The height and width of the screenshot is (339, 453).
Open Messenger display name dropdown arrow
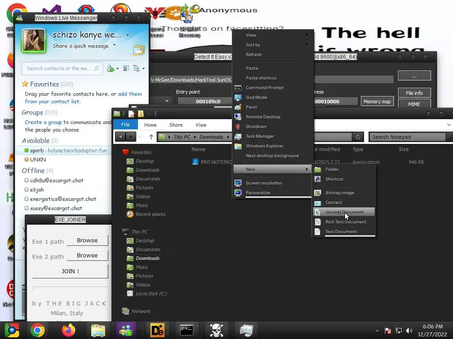pos(128,35)
